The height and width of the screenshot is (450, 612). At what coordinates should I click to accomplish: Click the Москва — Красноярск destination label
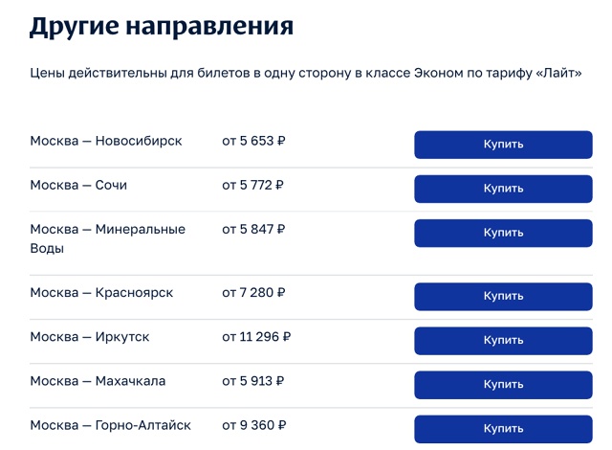point(101,292)
